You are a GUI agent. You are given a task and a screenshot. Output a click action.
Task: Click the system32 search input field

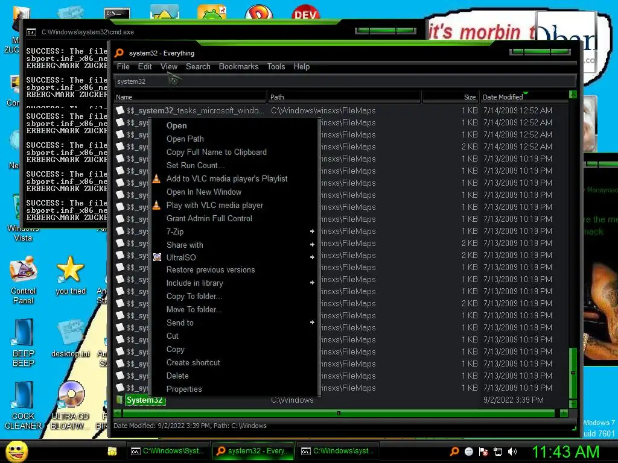point(345,81)
